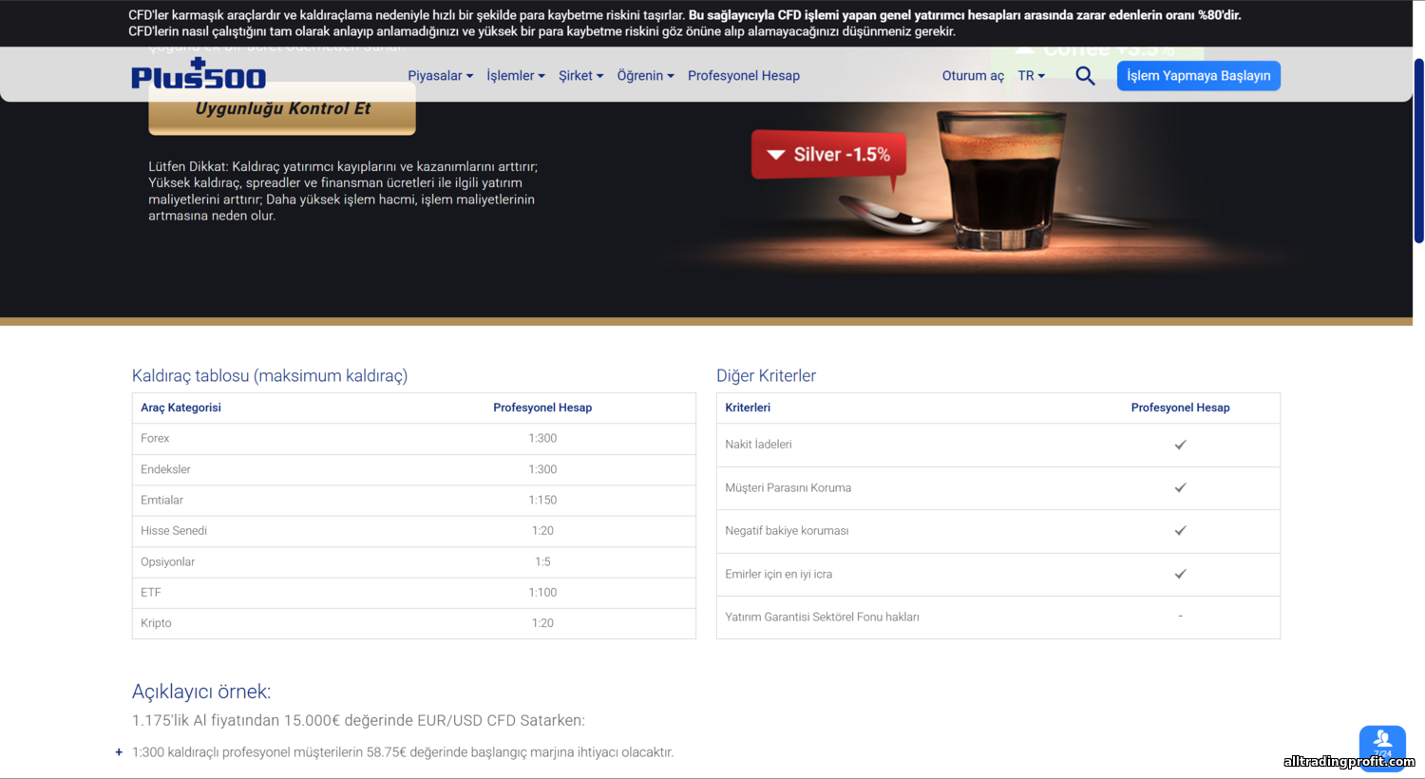Click the Plus500 logo

(199, 75)
